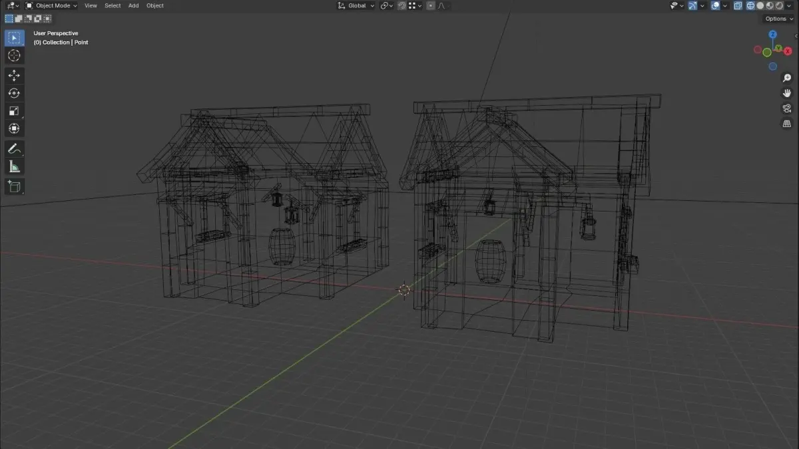Click the Zoom view magnifier icon
This screenshot has height=449, width=799.
point(787,78)
